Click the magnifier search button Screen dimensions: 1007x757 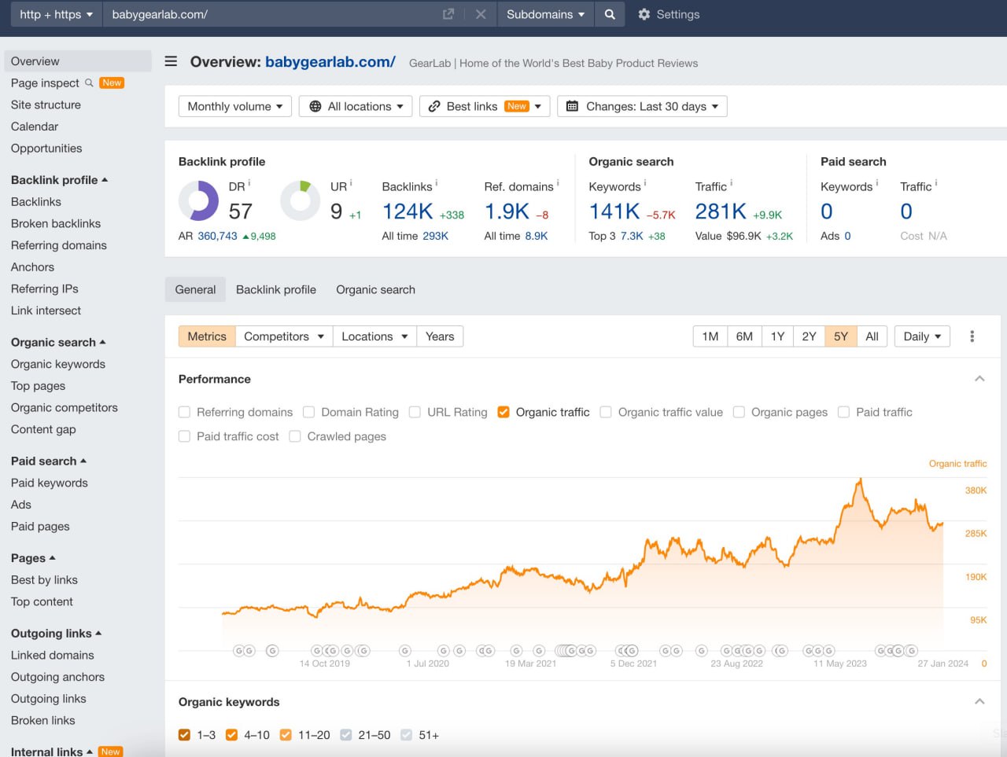tap(610, 14)
